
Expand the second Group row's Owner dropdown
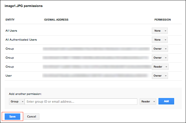pyautogui.click(x=160, y=58)
